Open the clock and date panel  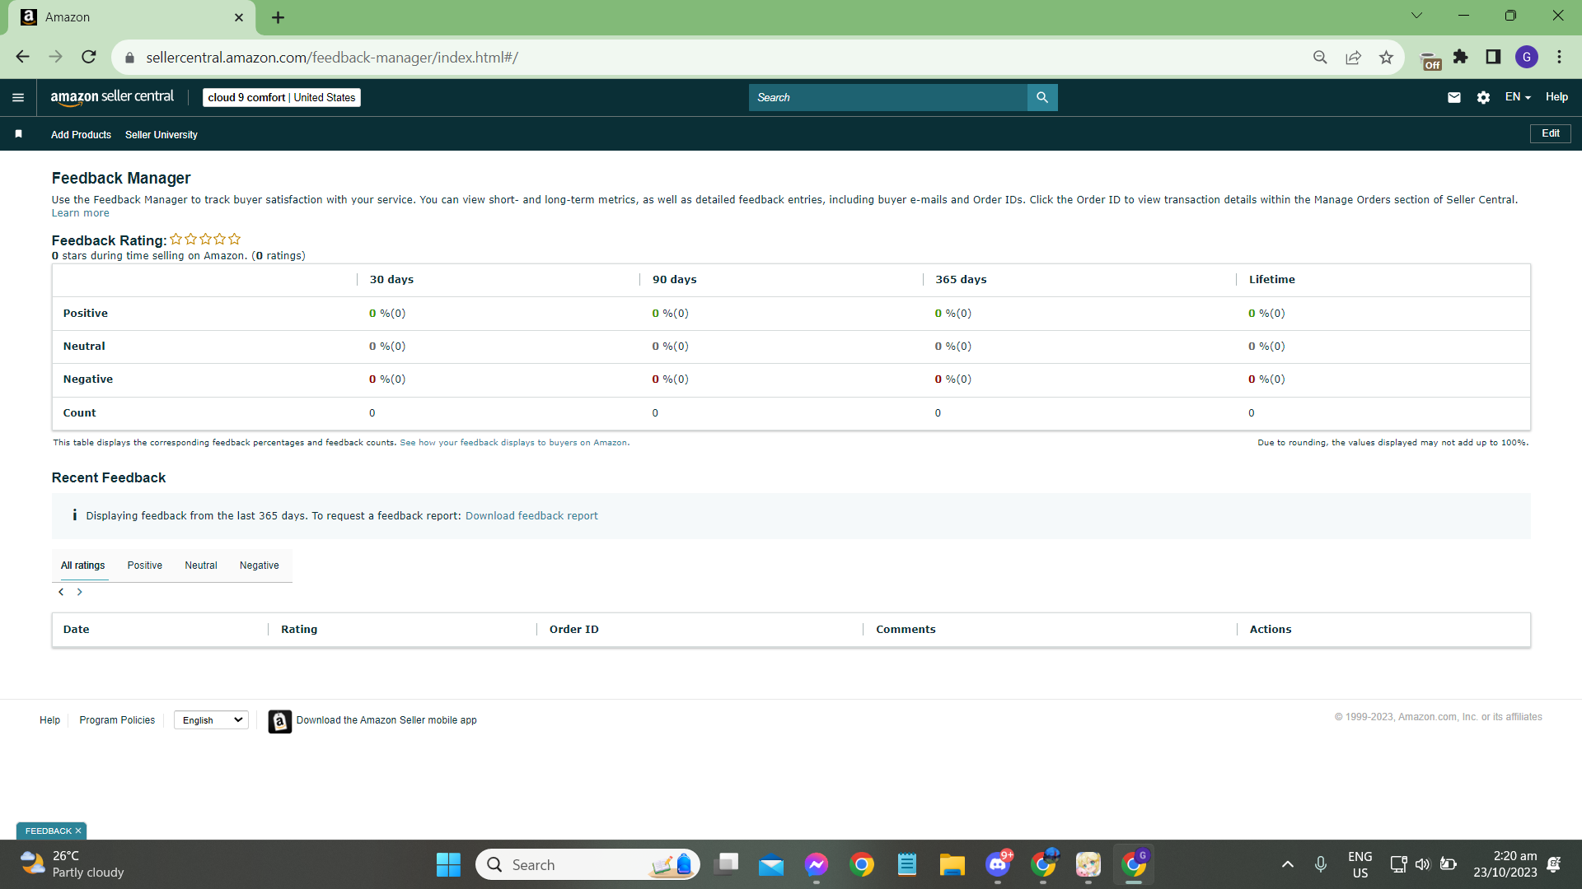[1505, 864]
